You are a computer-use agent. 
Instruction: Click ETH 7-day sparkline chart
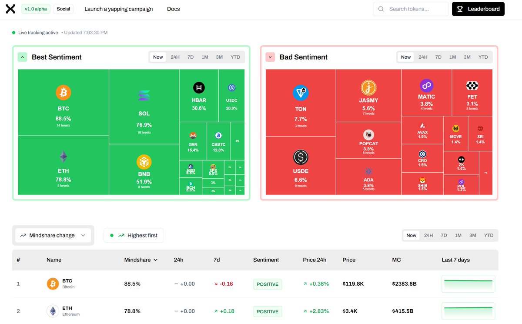point(468,311)
